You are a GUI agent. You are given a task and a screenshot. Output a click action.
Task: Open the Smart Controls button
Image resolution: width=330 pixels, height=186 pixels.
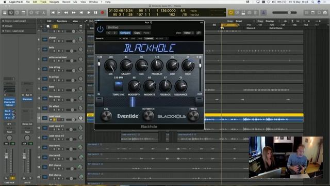31,13
